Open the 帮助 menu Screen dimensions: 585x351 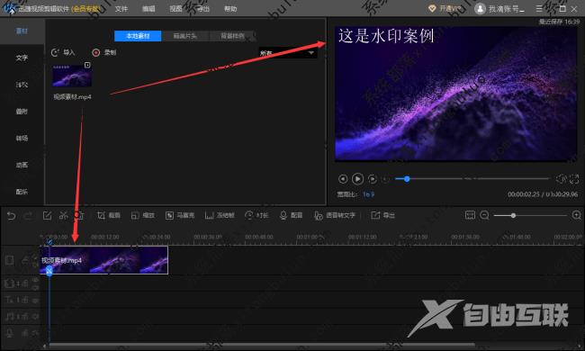(230, 9)
